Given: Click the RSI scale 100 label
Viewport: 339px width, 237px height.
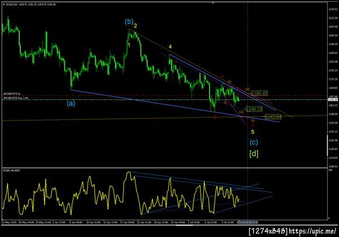Looking at the screenshot, I should point(330,171).
